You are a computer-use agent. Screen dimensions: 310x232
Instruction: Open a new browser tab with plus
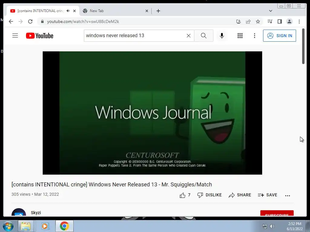[158, 11]
